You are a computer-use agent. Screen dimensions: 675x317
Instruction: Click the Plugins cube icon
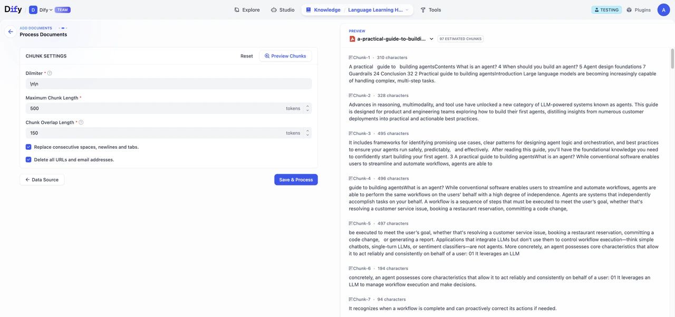coord(629,9)
